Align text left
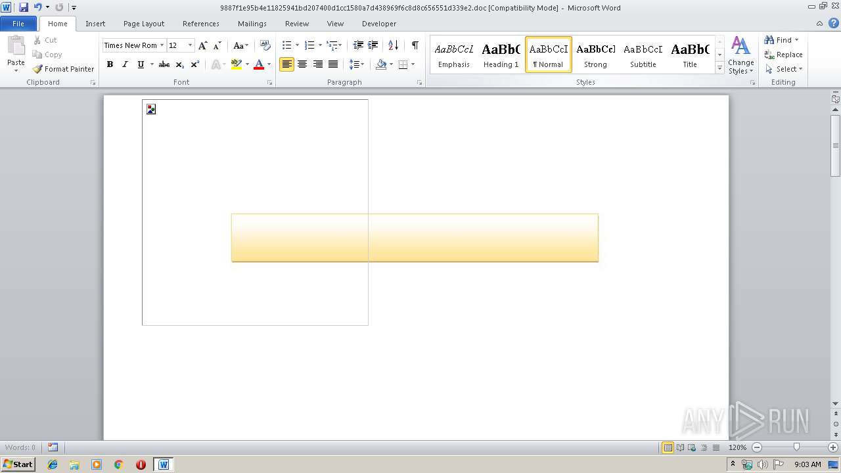Screen dimensions: 841x473 [x=286, y=64]
